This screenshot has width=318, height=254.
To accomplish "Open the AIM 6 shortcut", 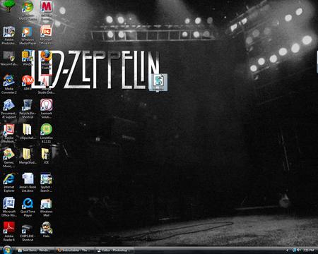I will pos(28,83).
